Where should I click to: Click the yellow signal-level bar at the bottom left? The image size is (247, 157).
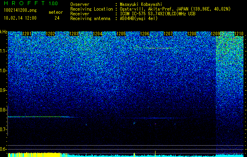(37, 155)
